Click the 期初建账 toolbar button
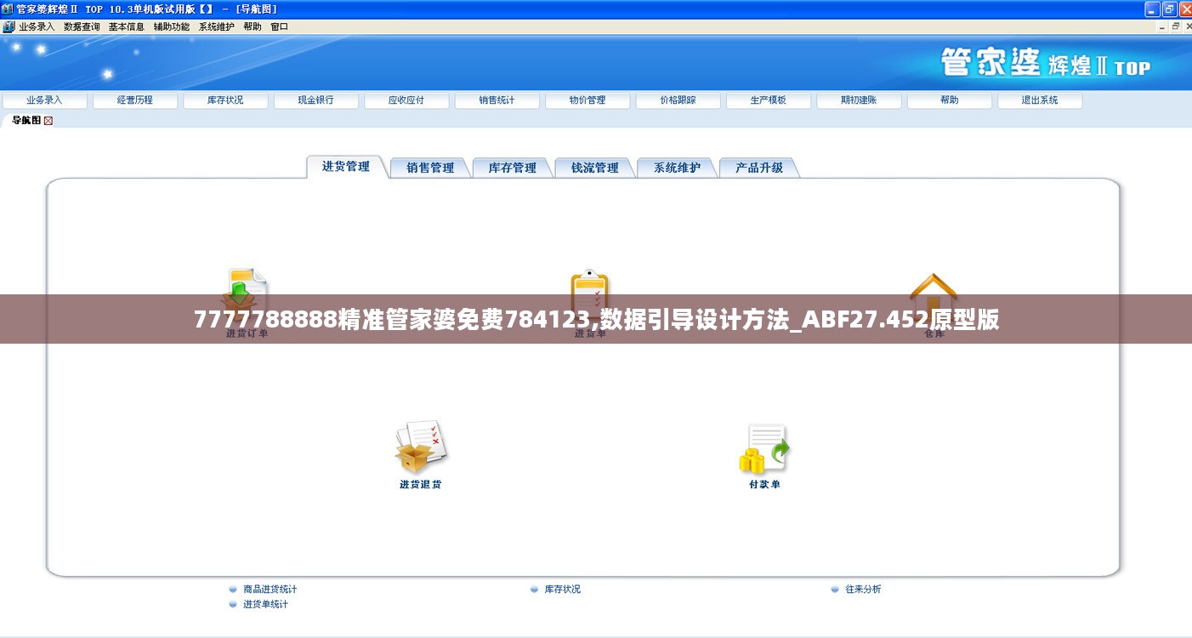Viewport: 1192px width, 638px height. [x=859, y=100]
